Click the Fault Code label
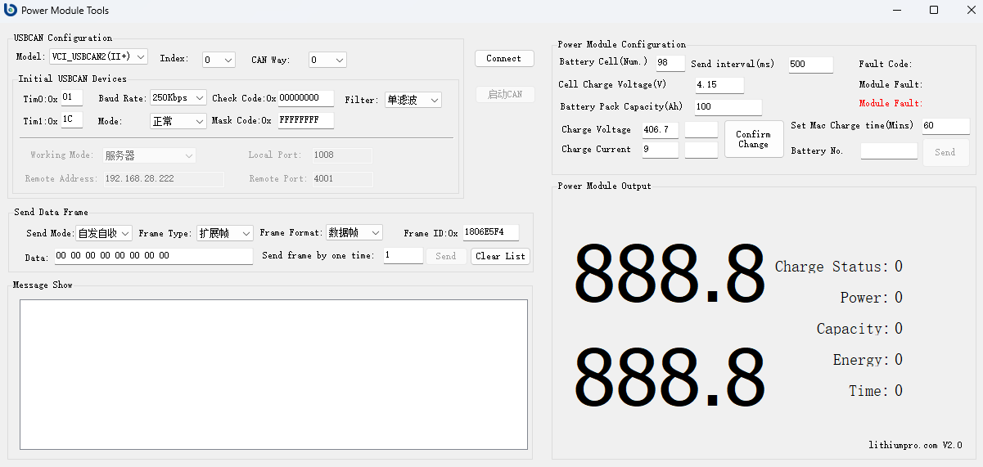This screenshot has height=467, width=983. [x=886, y=64]
